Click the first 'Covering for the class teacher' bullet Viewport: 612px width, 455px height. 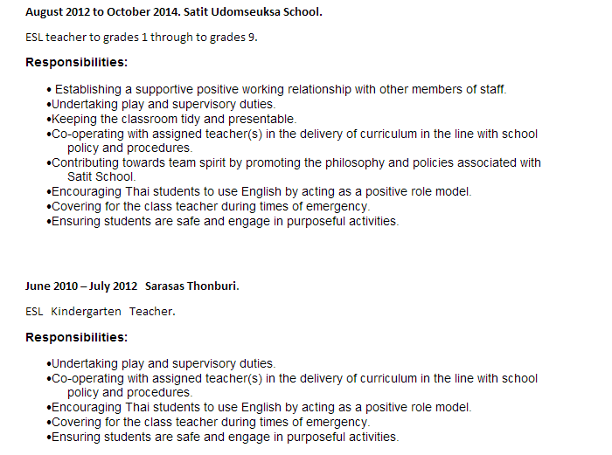tap(210, 206)
